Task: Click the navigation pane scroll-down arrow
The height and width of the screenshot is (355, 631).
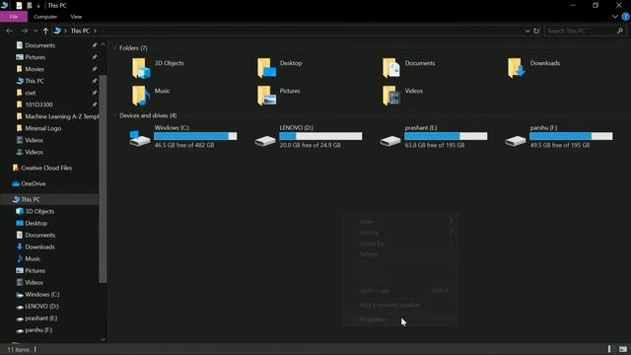Action: pyautogui.click(x=103, y=339)
